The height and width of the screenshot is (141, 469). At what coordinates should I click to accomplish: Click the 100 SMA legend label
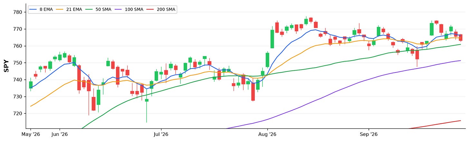(x=134, y=10)
